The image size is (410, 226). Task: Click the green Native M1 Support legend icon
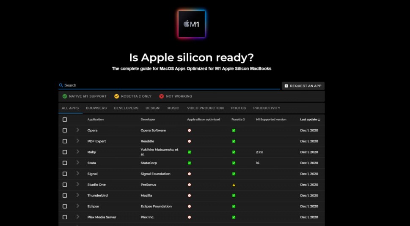65,96
